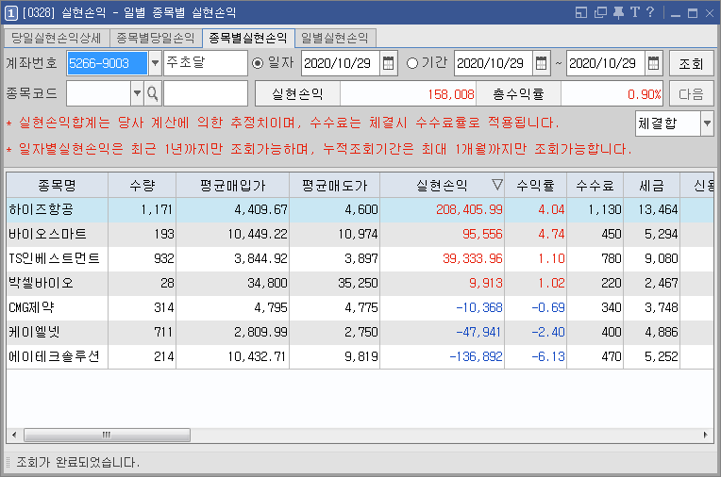Click the 평균매입가 column header
Image resolution: width=721 pixels, height=477 pixels.
click(233, 185)
